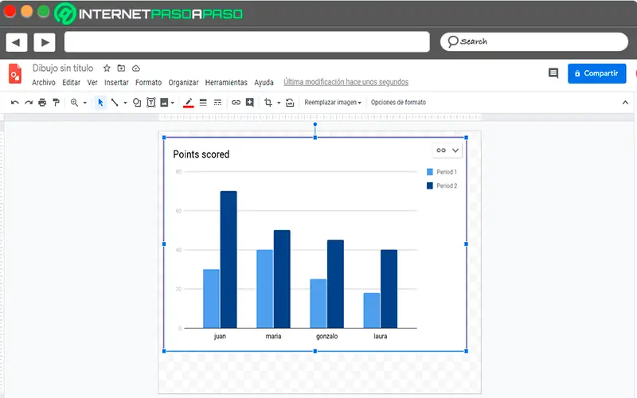Image resolution: width=637 pixels, height=398 pixels.
Task: Click the browser back arrow button
Action: click(x=16, y=42)
